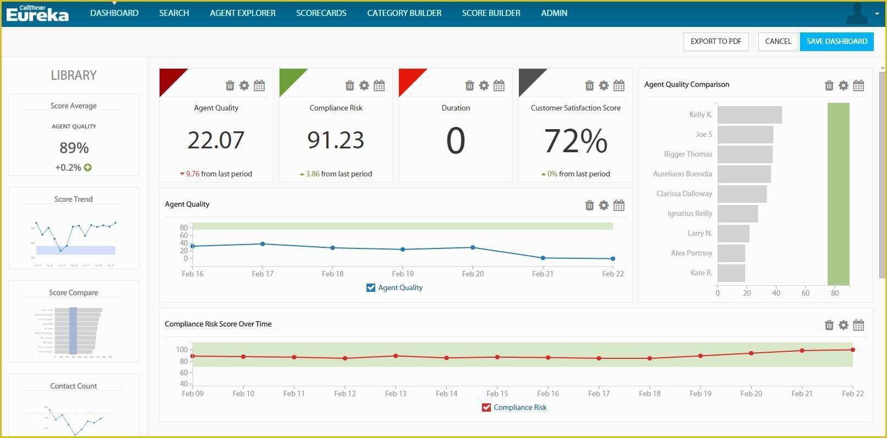Delete the Customer Satisfaction Score card
The image size is (887, 438).
tap(589, 85)
